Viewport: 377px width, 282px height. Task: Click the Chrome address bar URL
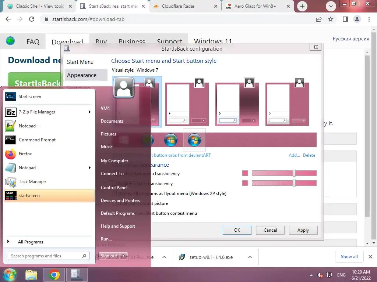pos(88,19)
